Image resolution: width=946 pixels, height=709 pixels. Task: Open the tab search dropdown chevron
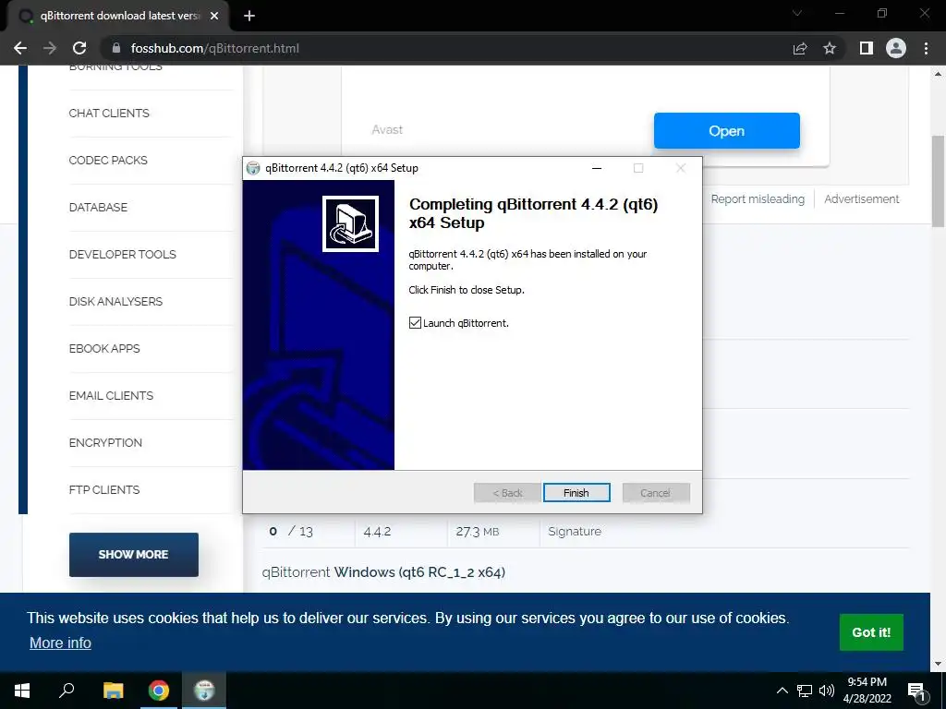[797, 13]
